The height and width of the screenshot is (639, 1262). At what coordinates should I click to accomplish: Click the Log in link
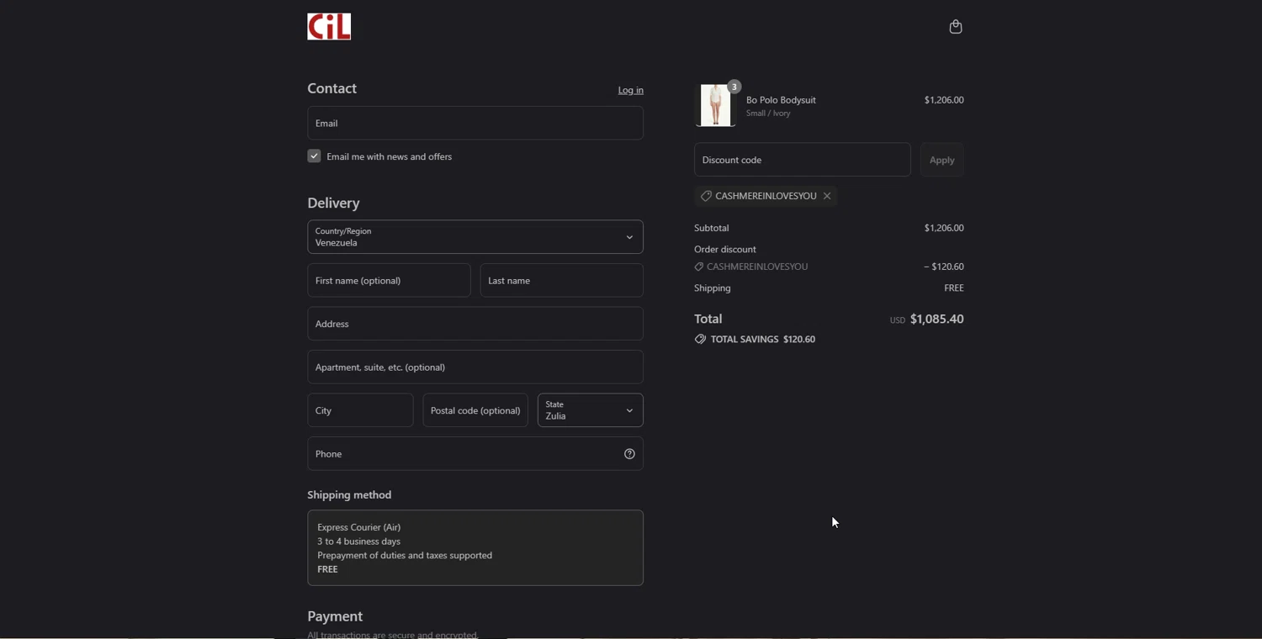pyautogui.click(x=631, y=91)
